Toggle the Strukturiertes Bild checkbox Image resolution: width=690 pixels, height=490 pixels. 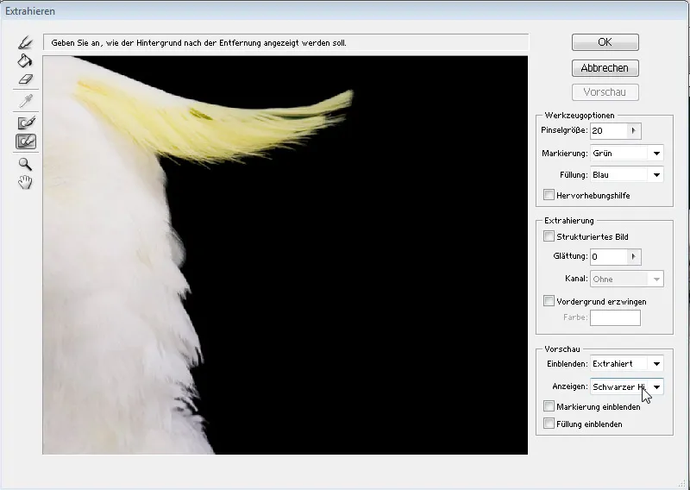pos(549,236)
